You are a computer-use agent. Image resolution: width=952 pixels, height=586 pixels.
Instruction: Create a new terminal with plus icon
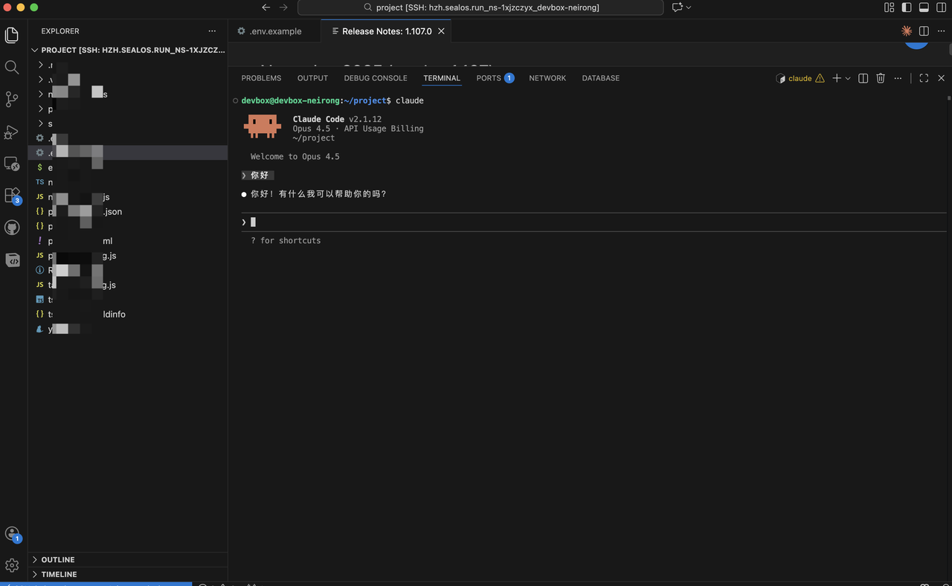pos(837,78)
